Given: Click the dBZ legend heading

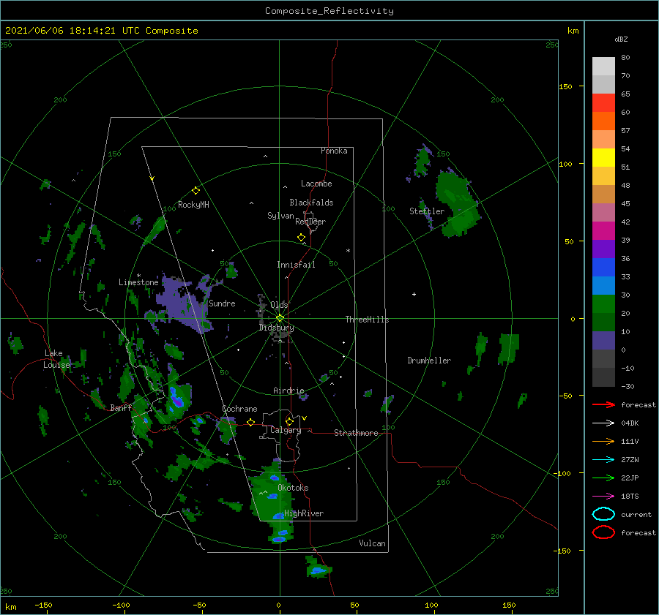Looking at the screenshot, I should pos(621,39).
